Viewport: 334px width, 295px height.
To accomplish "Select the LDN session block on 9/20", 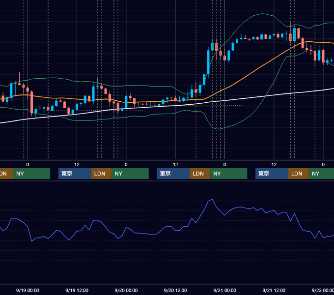I will pyautogui.click(x=200, y=174).
